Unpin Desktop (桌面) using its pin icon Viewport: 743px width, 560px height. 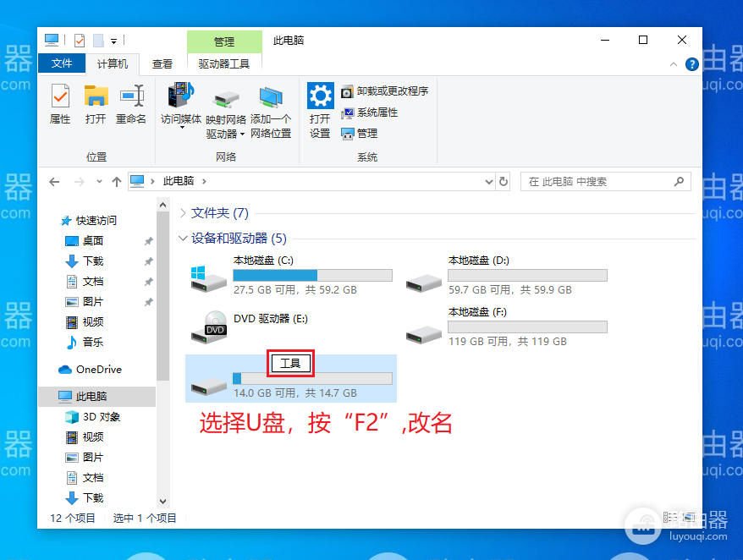tap(149, 241)
